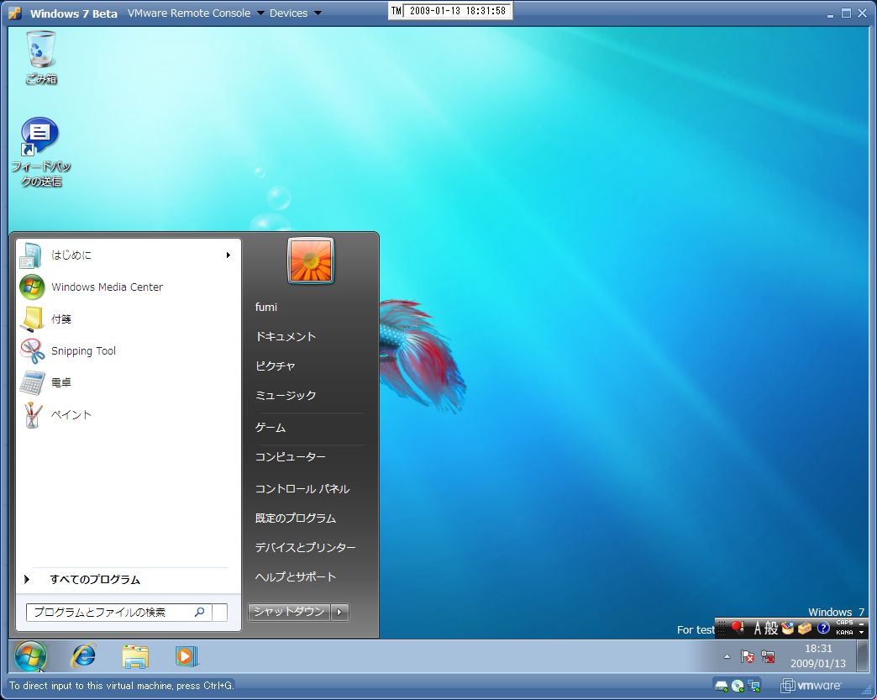Viewport: 877px width, 700px height.
Task: Show hidden tray icons arrow
Action: click(727, 656)
